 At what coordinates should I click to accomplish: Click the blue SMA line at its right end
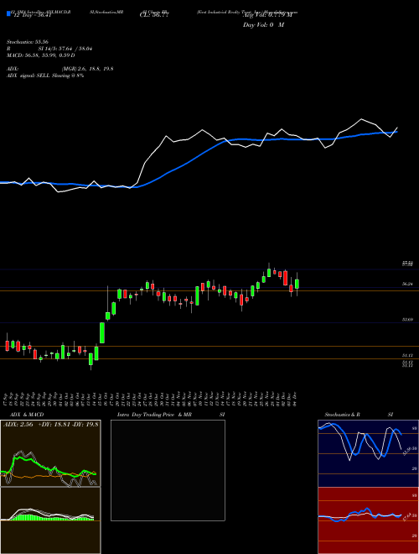coord(396,132)
